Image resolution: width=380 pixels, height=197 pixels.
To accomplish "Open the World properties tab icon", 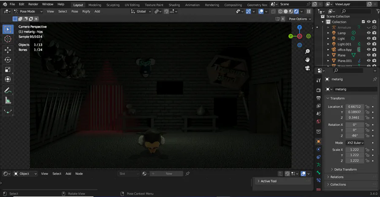I will coord(318,121).
